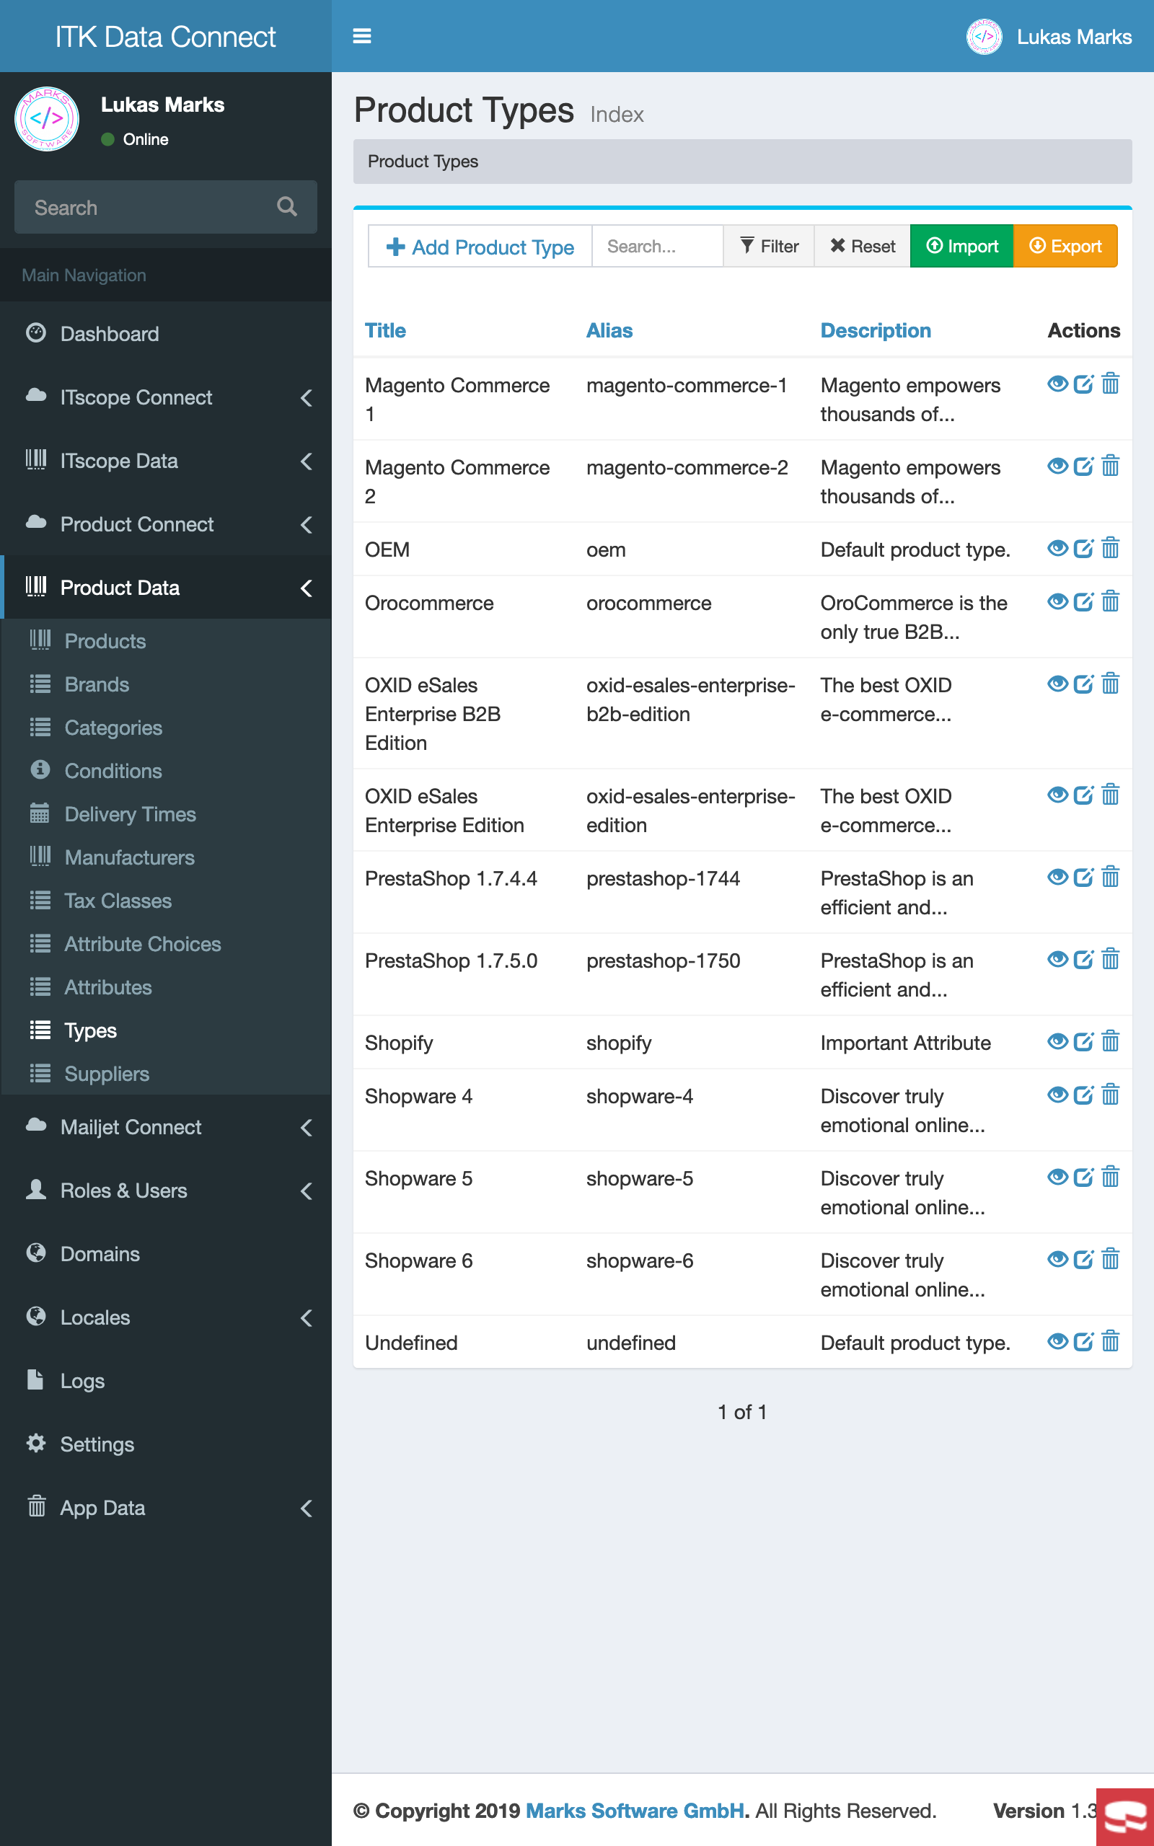Delete the Undefined product type
1154x1846 pixels.
point(1111,1342)
